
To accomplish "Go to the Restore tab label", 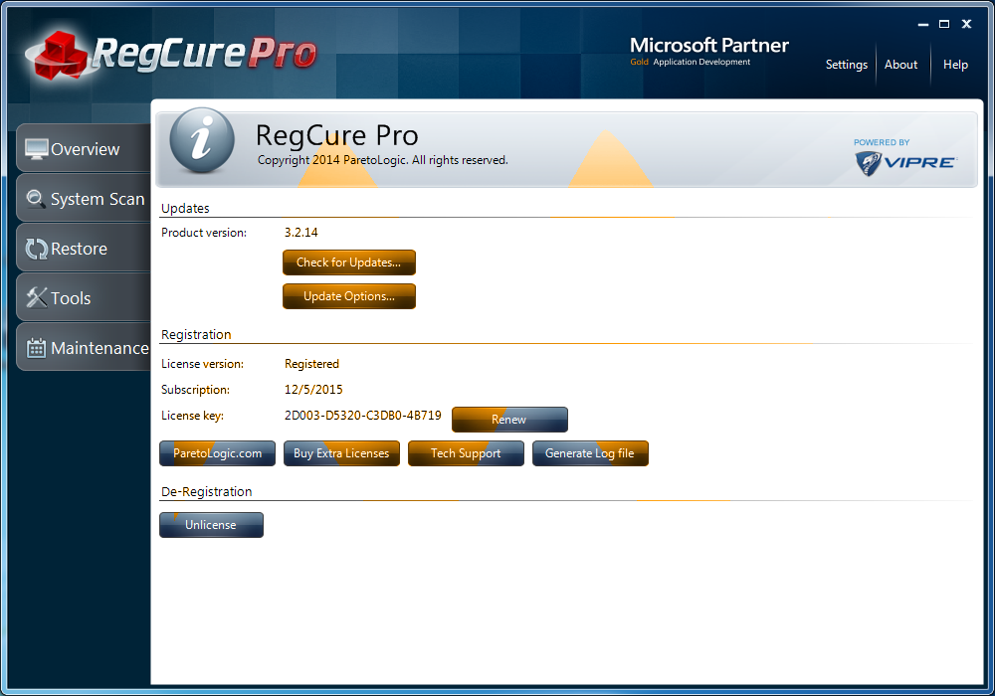I will [79, 249].
